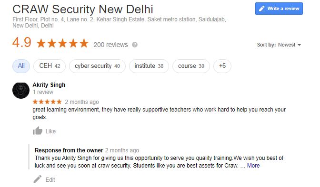Expand the +6 more filter chips
The image size is (320, 187).
coord(222,66)
